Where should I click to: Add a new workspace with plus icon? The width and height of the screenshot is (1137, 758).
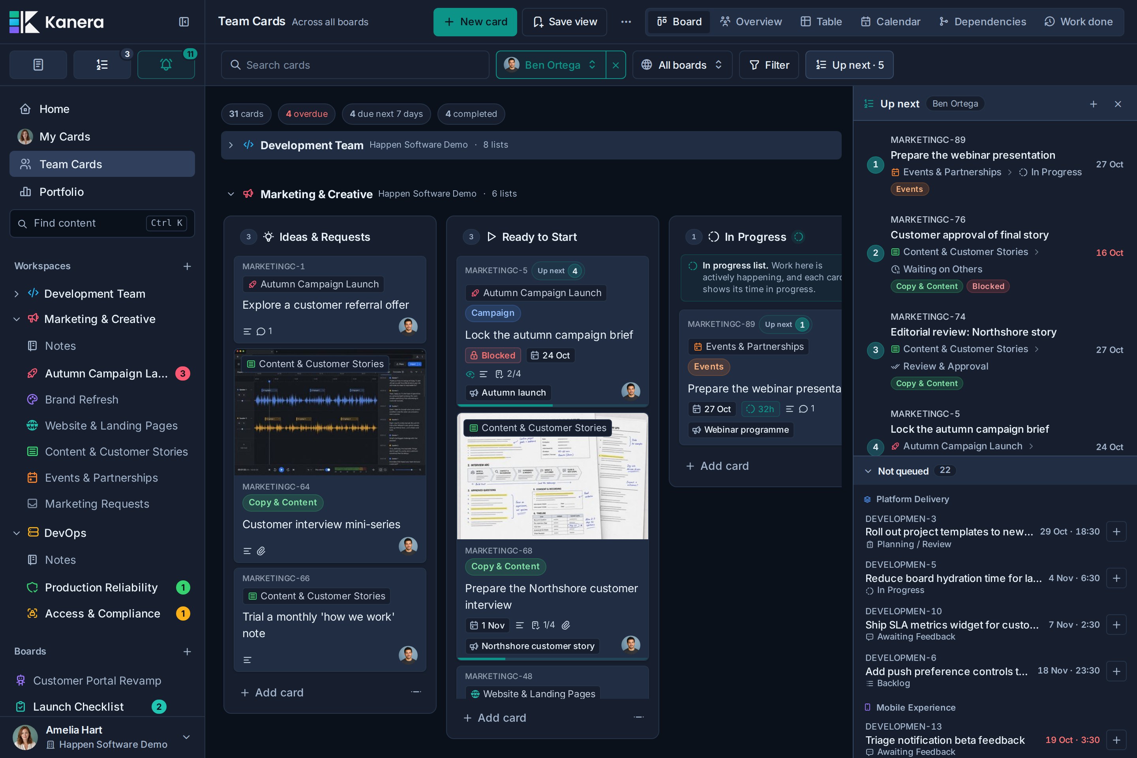187,266
